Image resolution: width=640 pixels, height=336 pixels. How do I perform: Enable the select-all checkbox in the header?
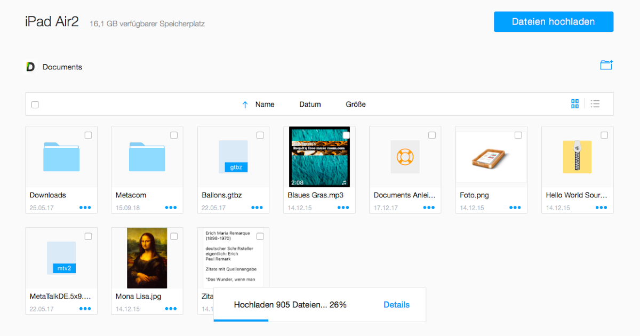tap(35, 104)
